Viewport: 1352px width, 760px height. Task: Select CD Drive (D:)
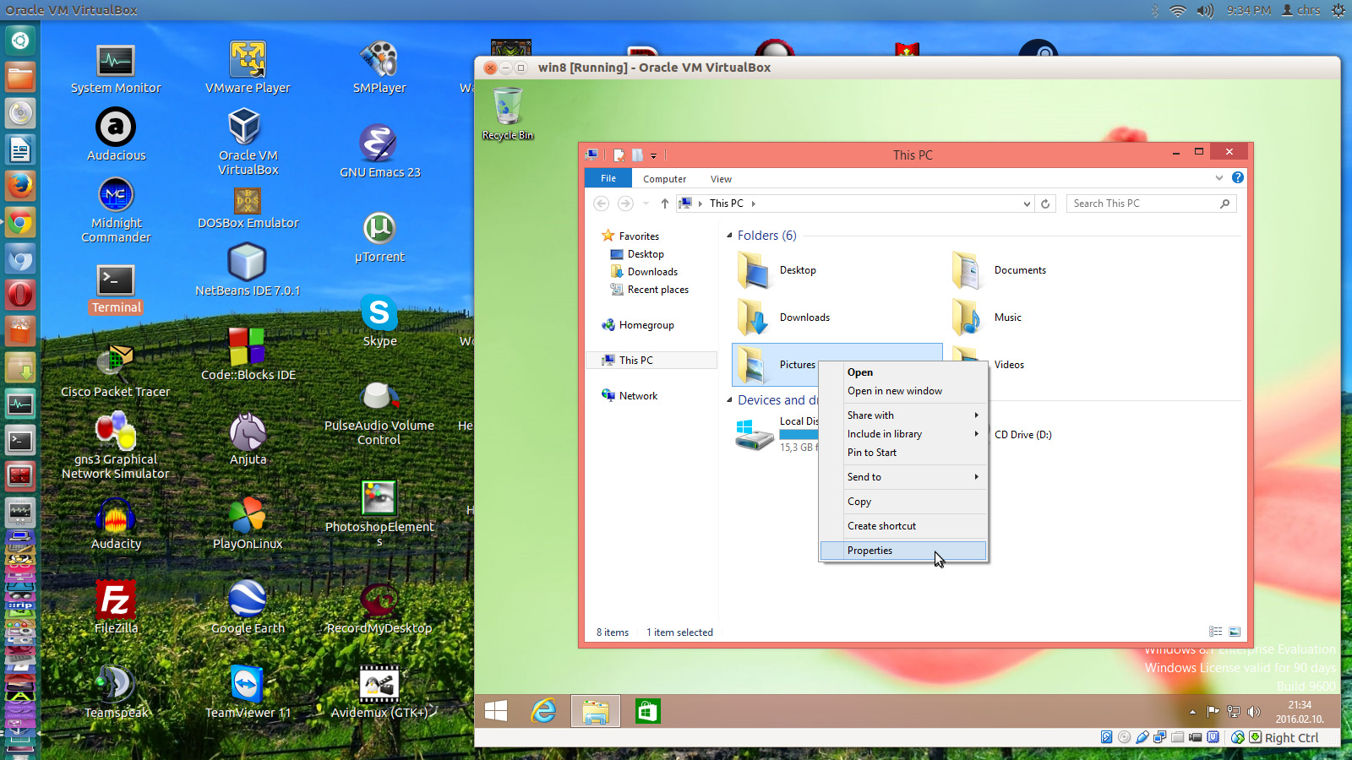(1022, 435)
